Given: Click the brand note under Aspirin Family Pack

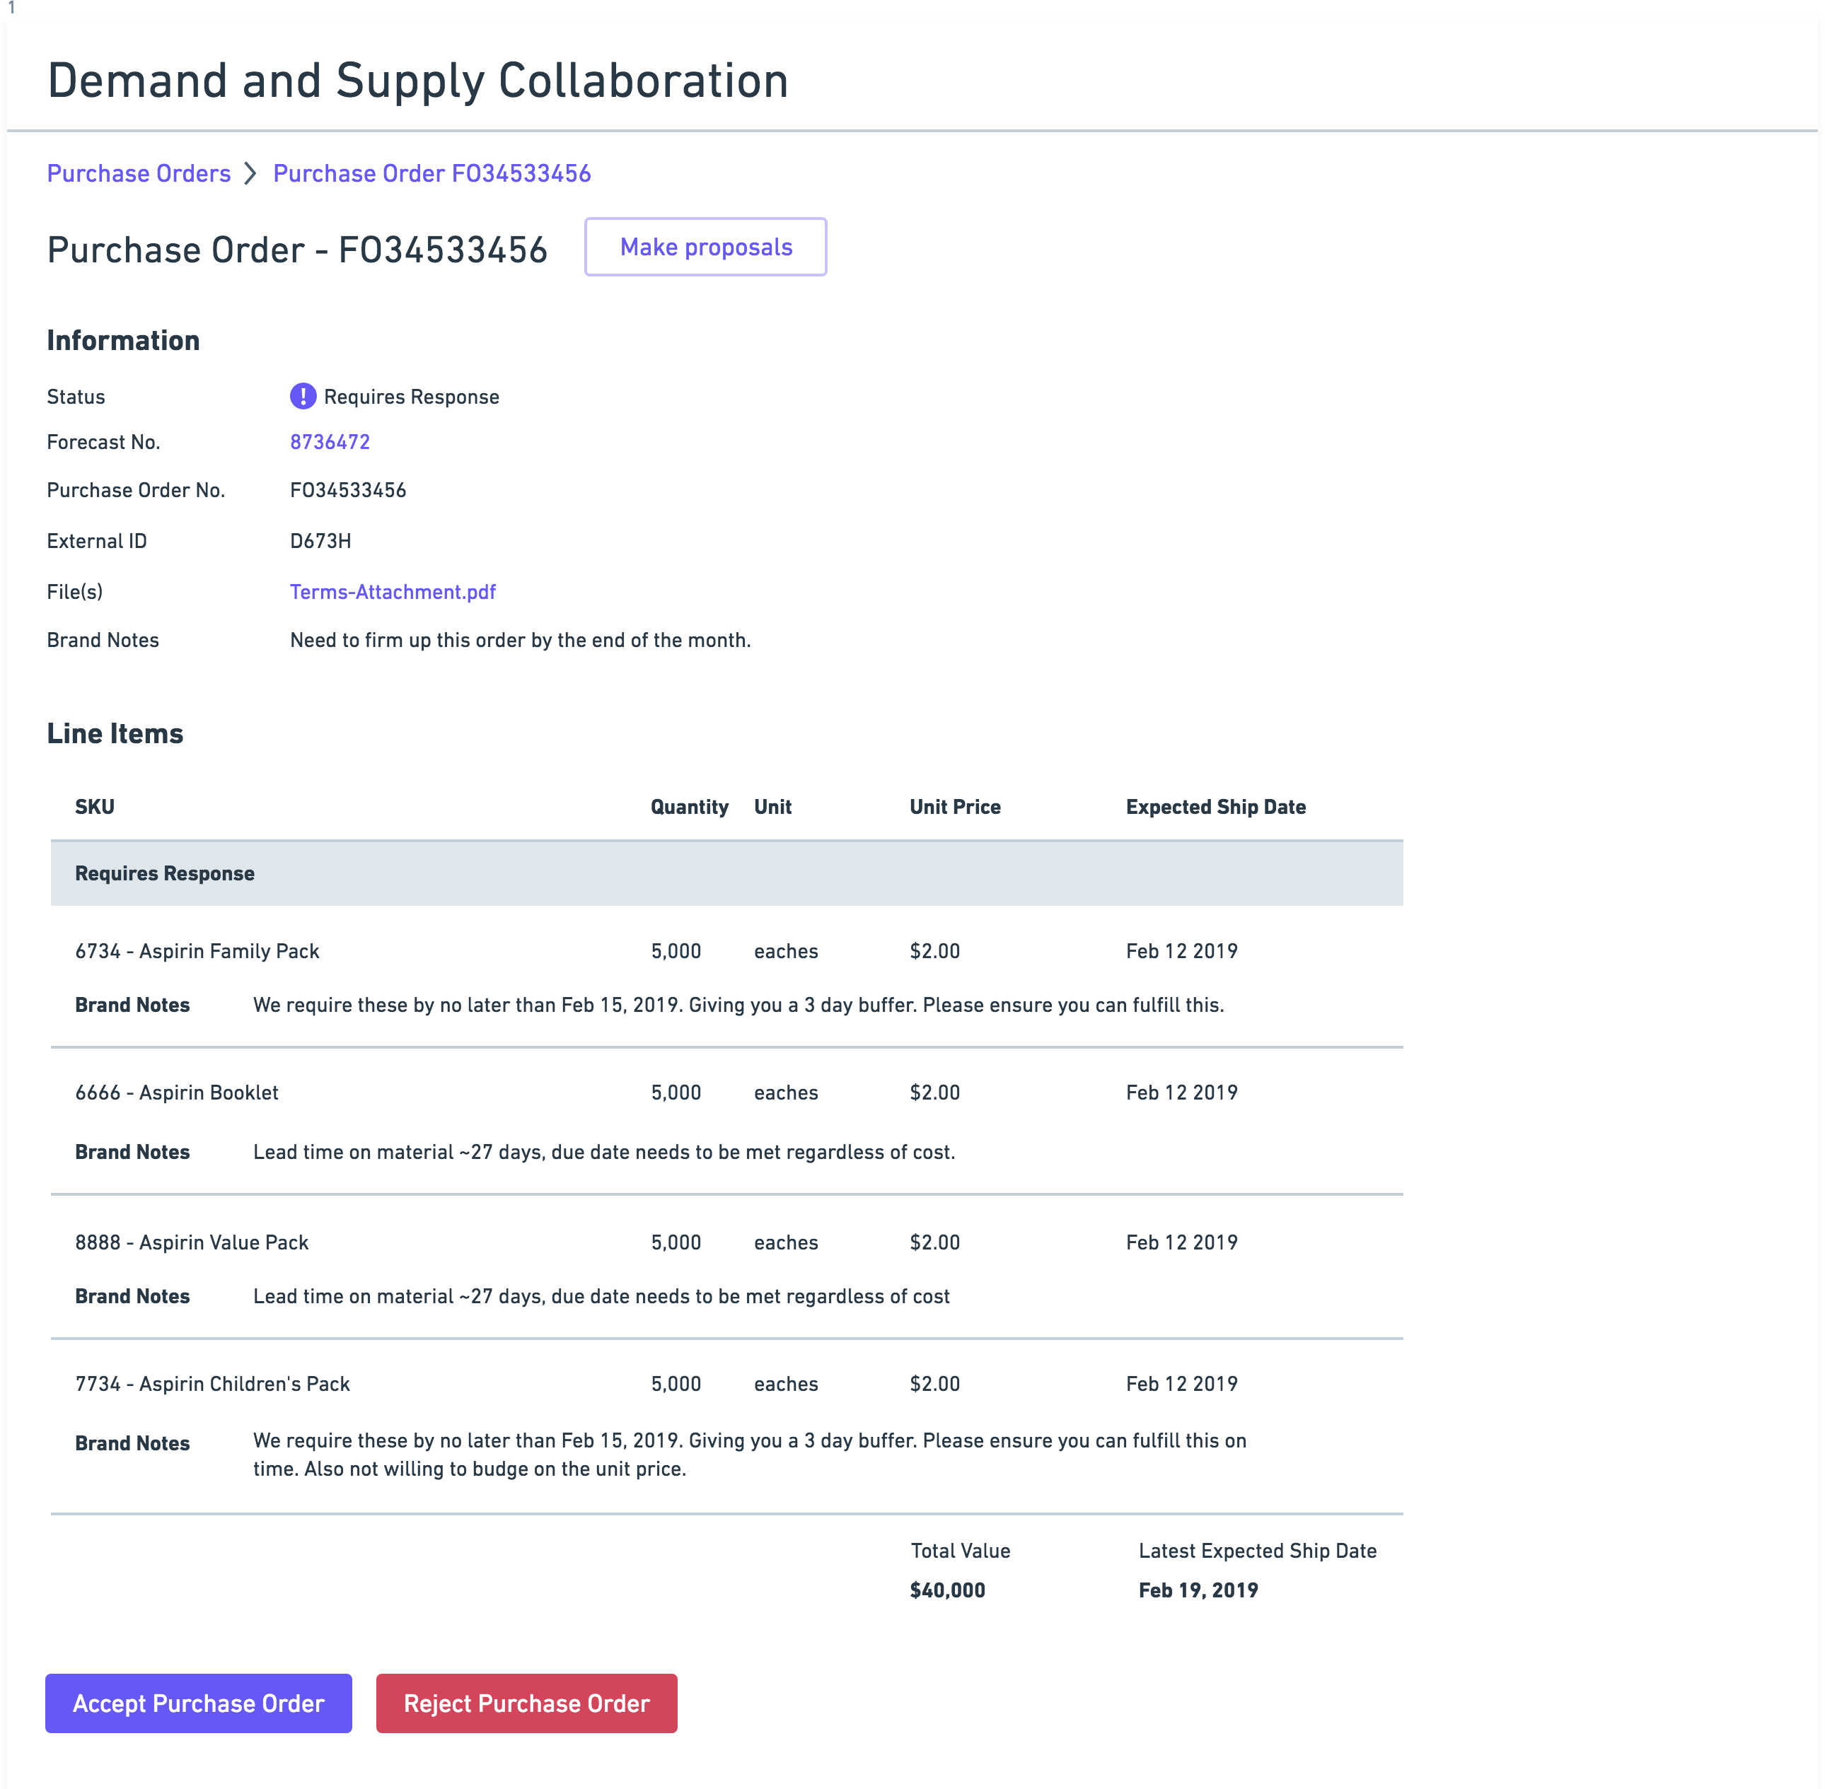Looking at the screenshot, I should pos(738,1004).
